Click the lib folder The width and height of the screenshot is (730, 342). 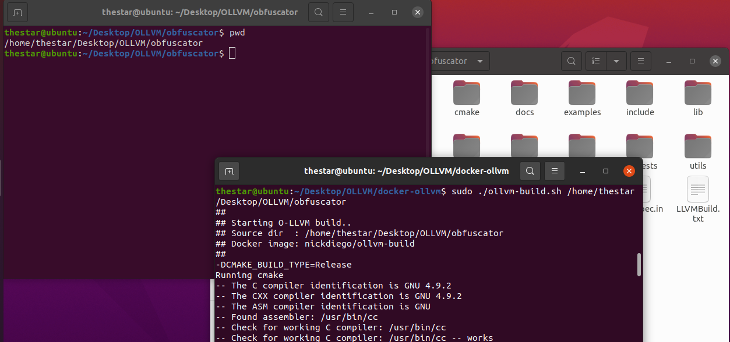(697, 98)
